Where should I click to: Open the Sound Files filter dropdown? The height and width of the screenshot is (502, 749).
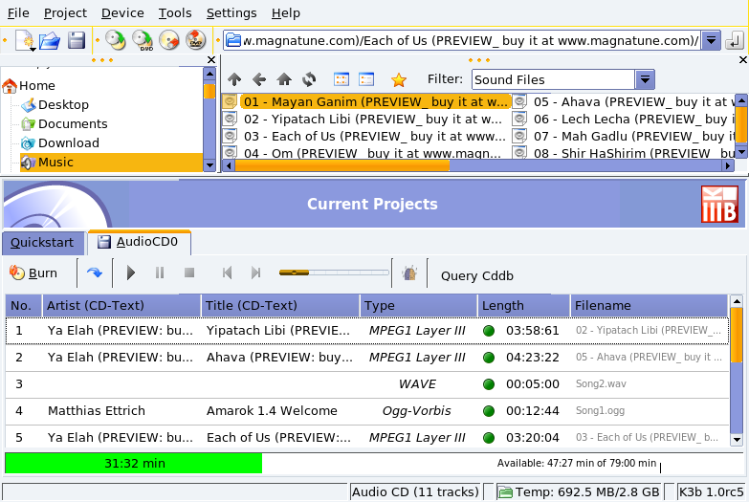point(645,79)
